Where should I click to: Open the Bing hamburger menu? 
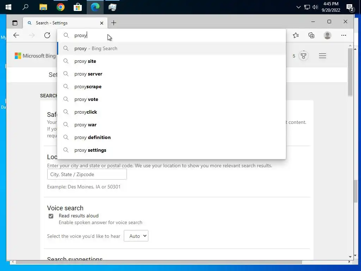pos(323,56)
